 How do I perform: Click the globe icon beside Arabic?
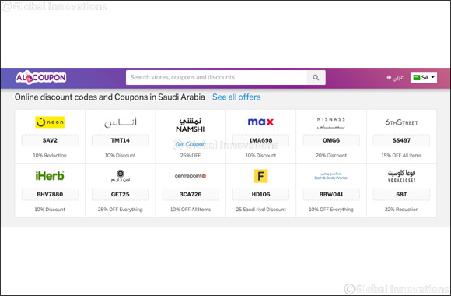tap(389, 78)
